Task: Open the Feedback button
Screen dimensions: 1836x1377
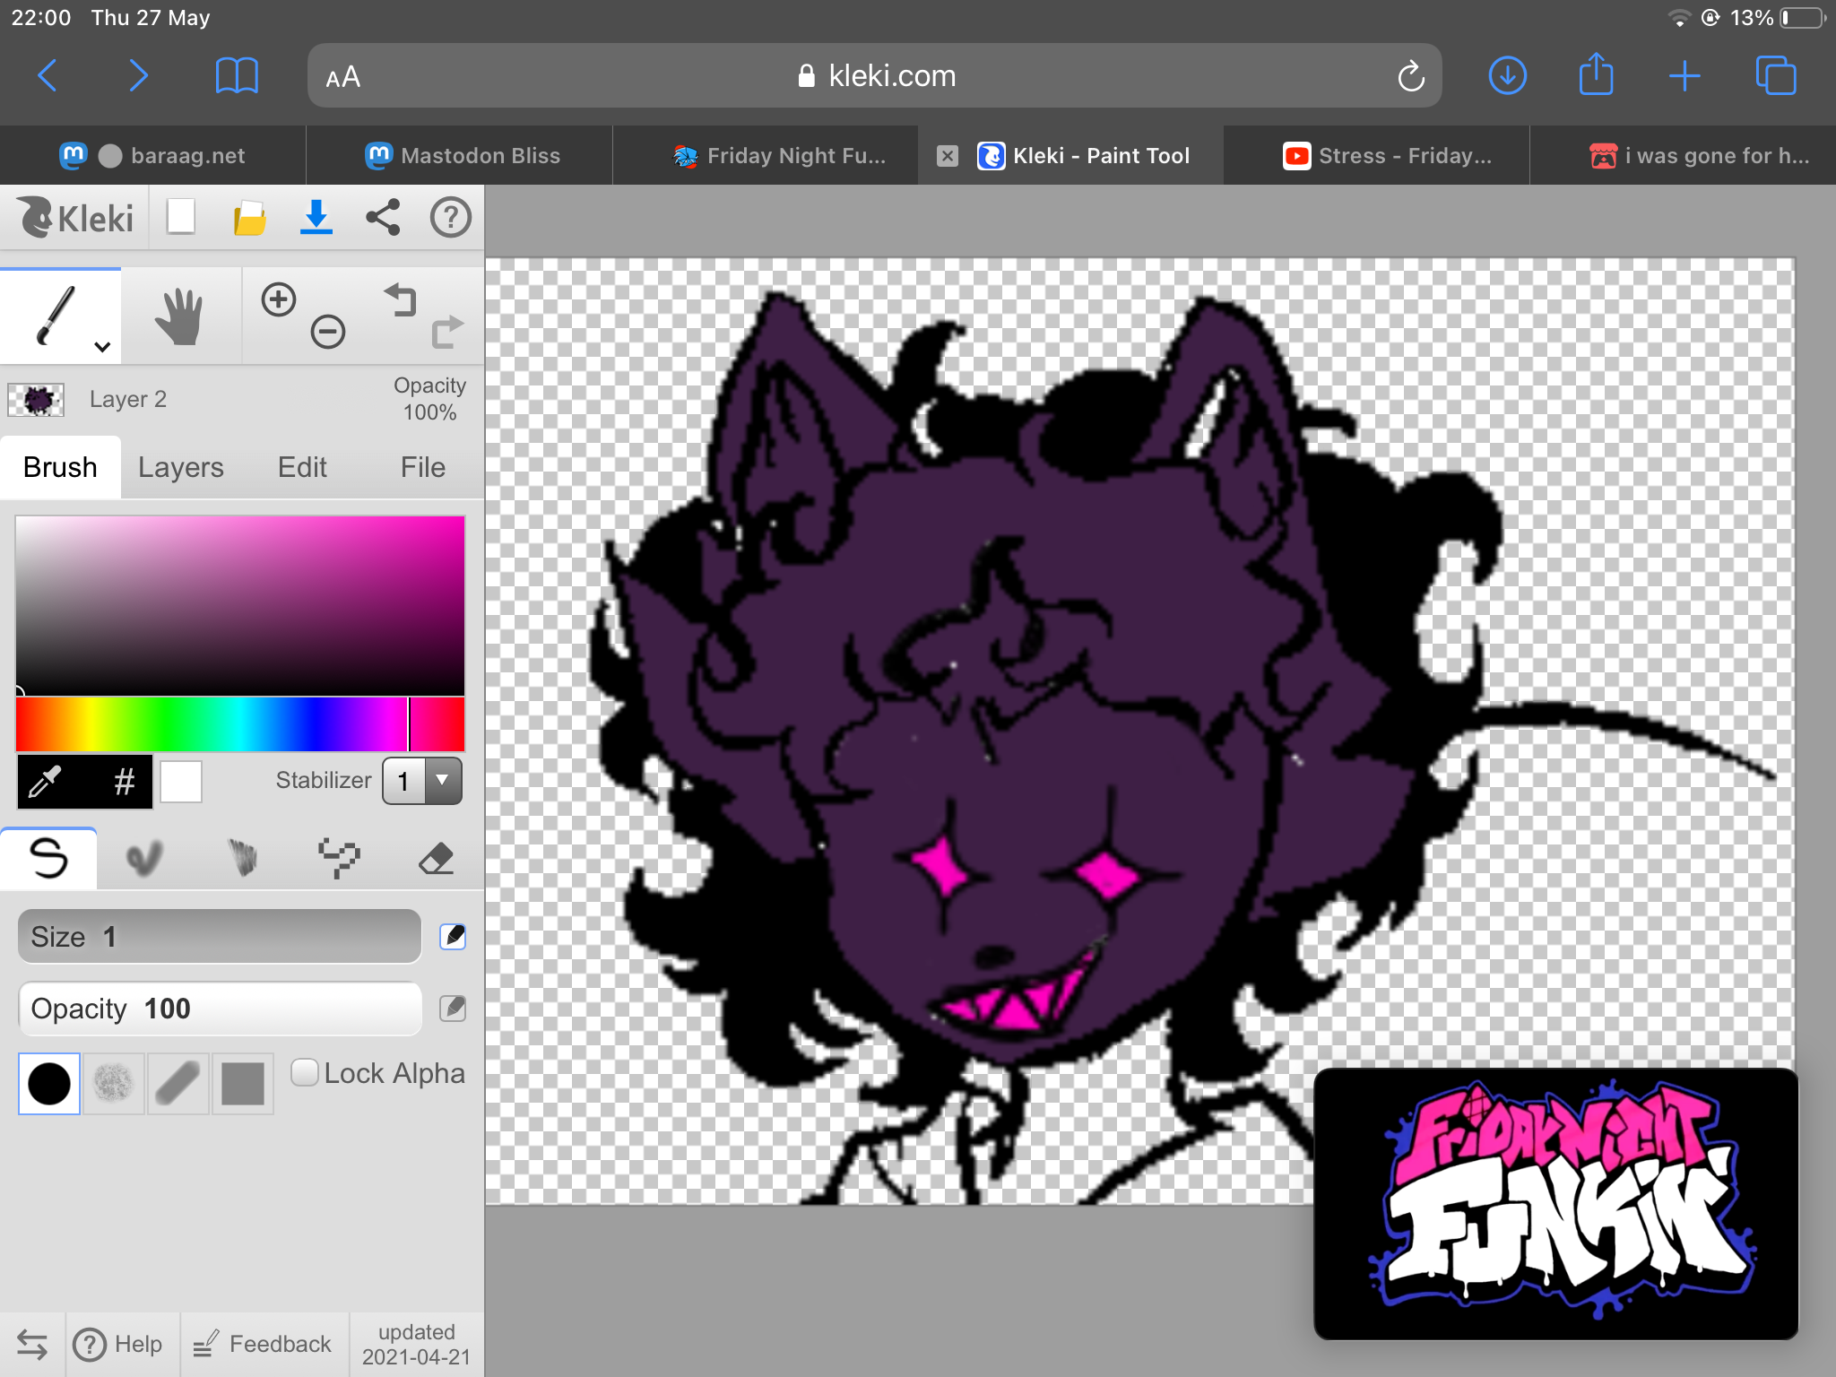Action: (x=263, y=1345)
